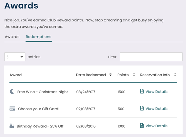The height and width of the screenshot is (137, 186).
Task: Switch to the Awards tab
Action: coord(12,37)
